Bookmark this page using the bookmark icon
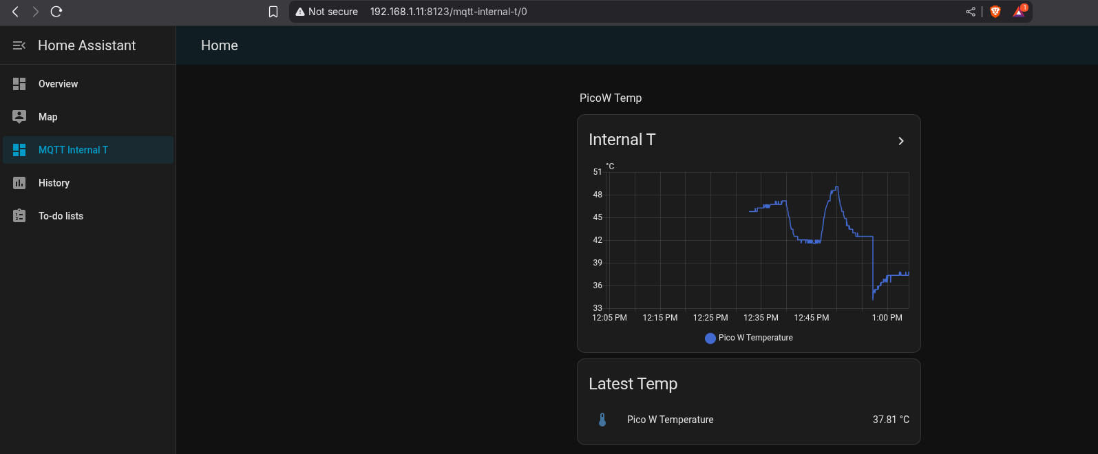Image resolution: width=1098 pixels, height=454 pixels. coord(273,12)
